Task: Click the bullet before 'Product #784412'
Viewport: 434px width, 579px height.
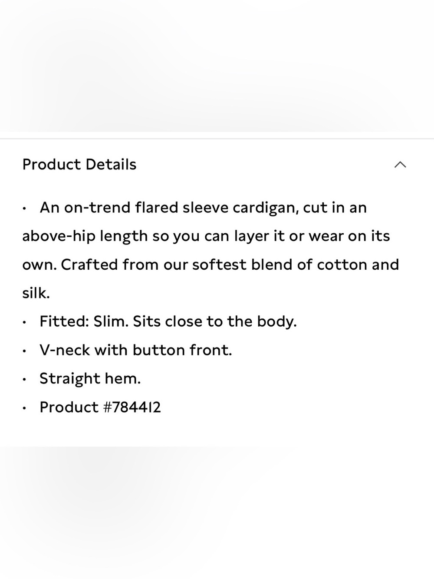Action: tap(26, 408)
